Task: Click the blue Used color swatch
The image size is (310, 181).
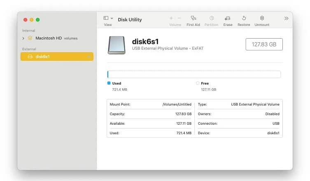Action: pyautogui.click(x=109, y=83)
